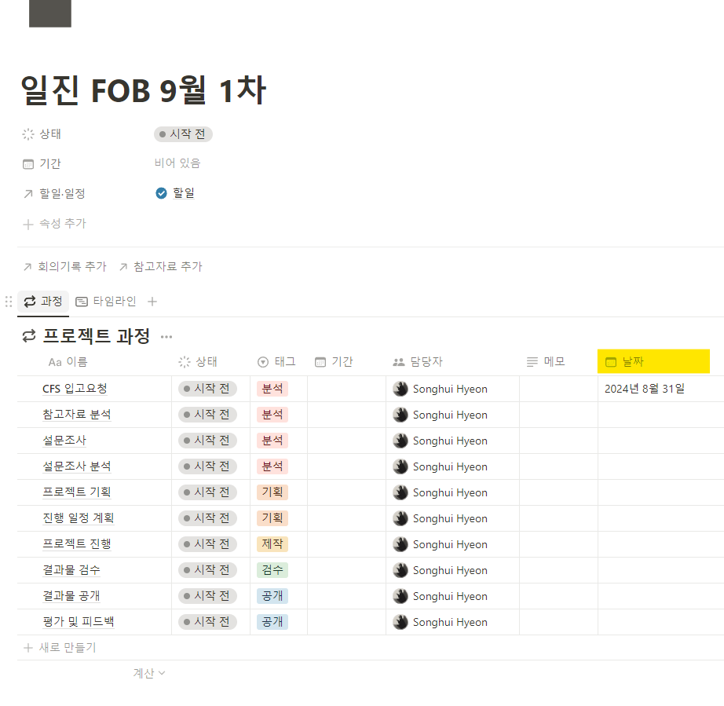Click the 상태 property loading icon
724x706 pixels.
pyautogui.click(x=28, y=134)
